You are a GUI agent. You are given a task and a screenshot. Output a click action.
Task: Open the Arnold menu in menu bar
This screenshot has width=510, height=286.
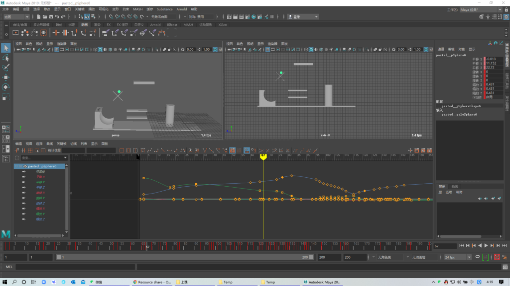pyautogui.click(x=181, y=9)
